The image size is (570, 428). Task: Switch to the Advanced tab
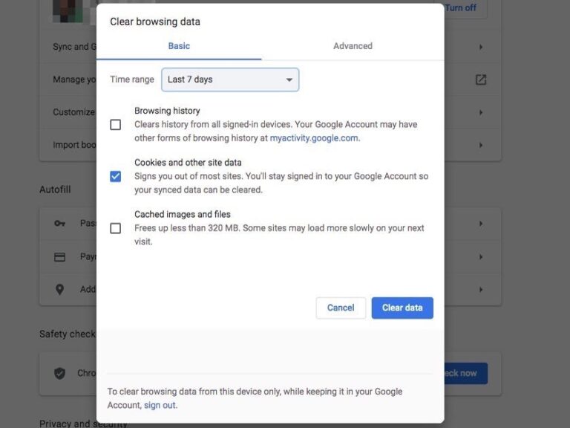pyautogui.click(x=353, y=46)
